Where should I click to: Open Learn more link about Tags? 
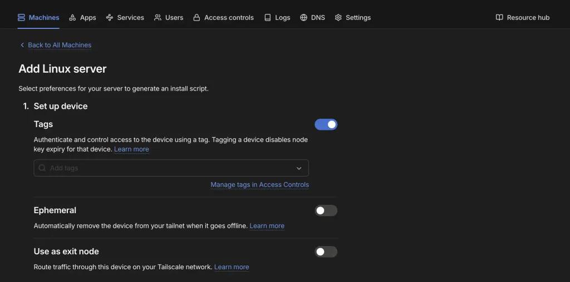click(131, 149)
